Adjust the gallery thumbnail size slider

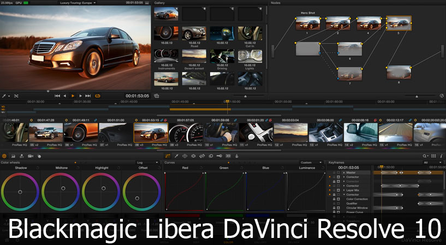click(246, 96)
